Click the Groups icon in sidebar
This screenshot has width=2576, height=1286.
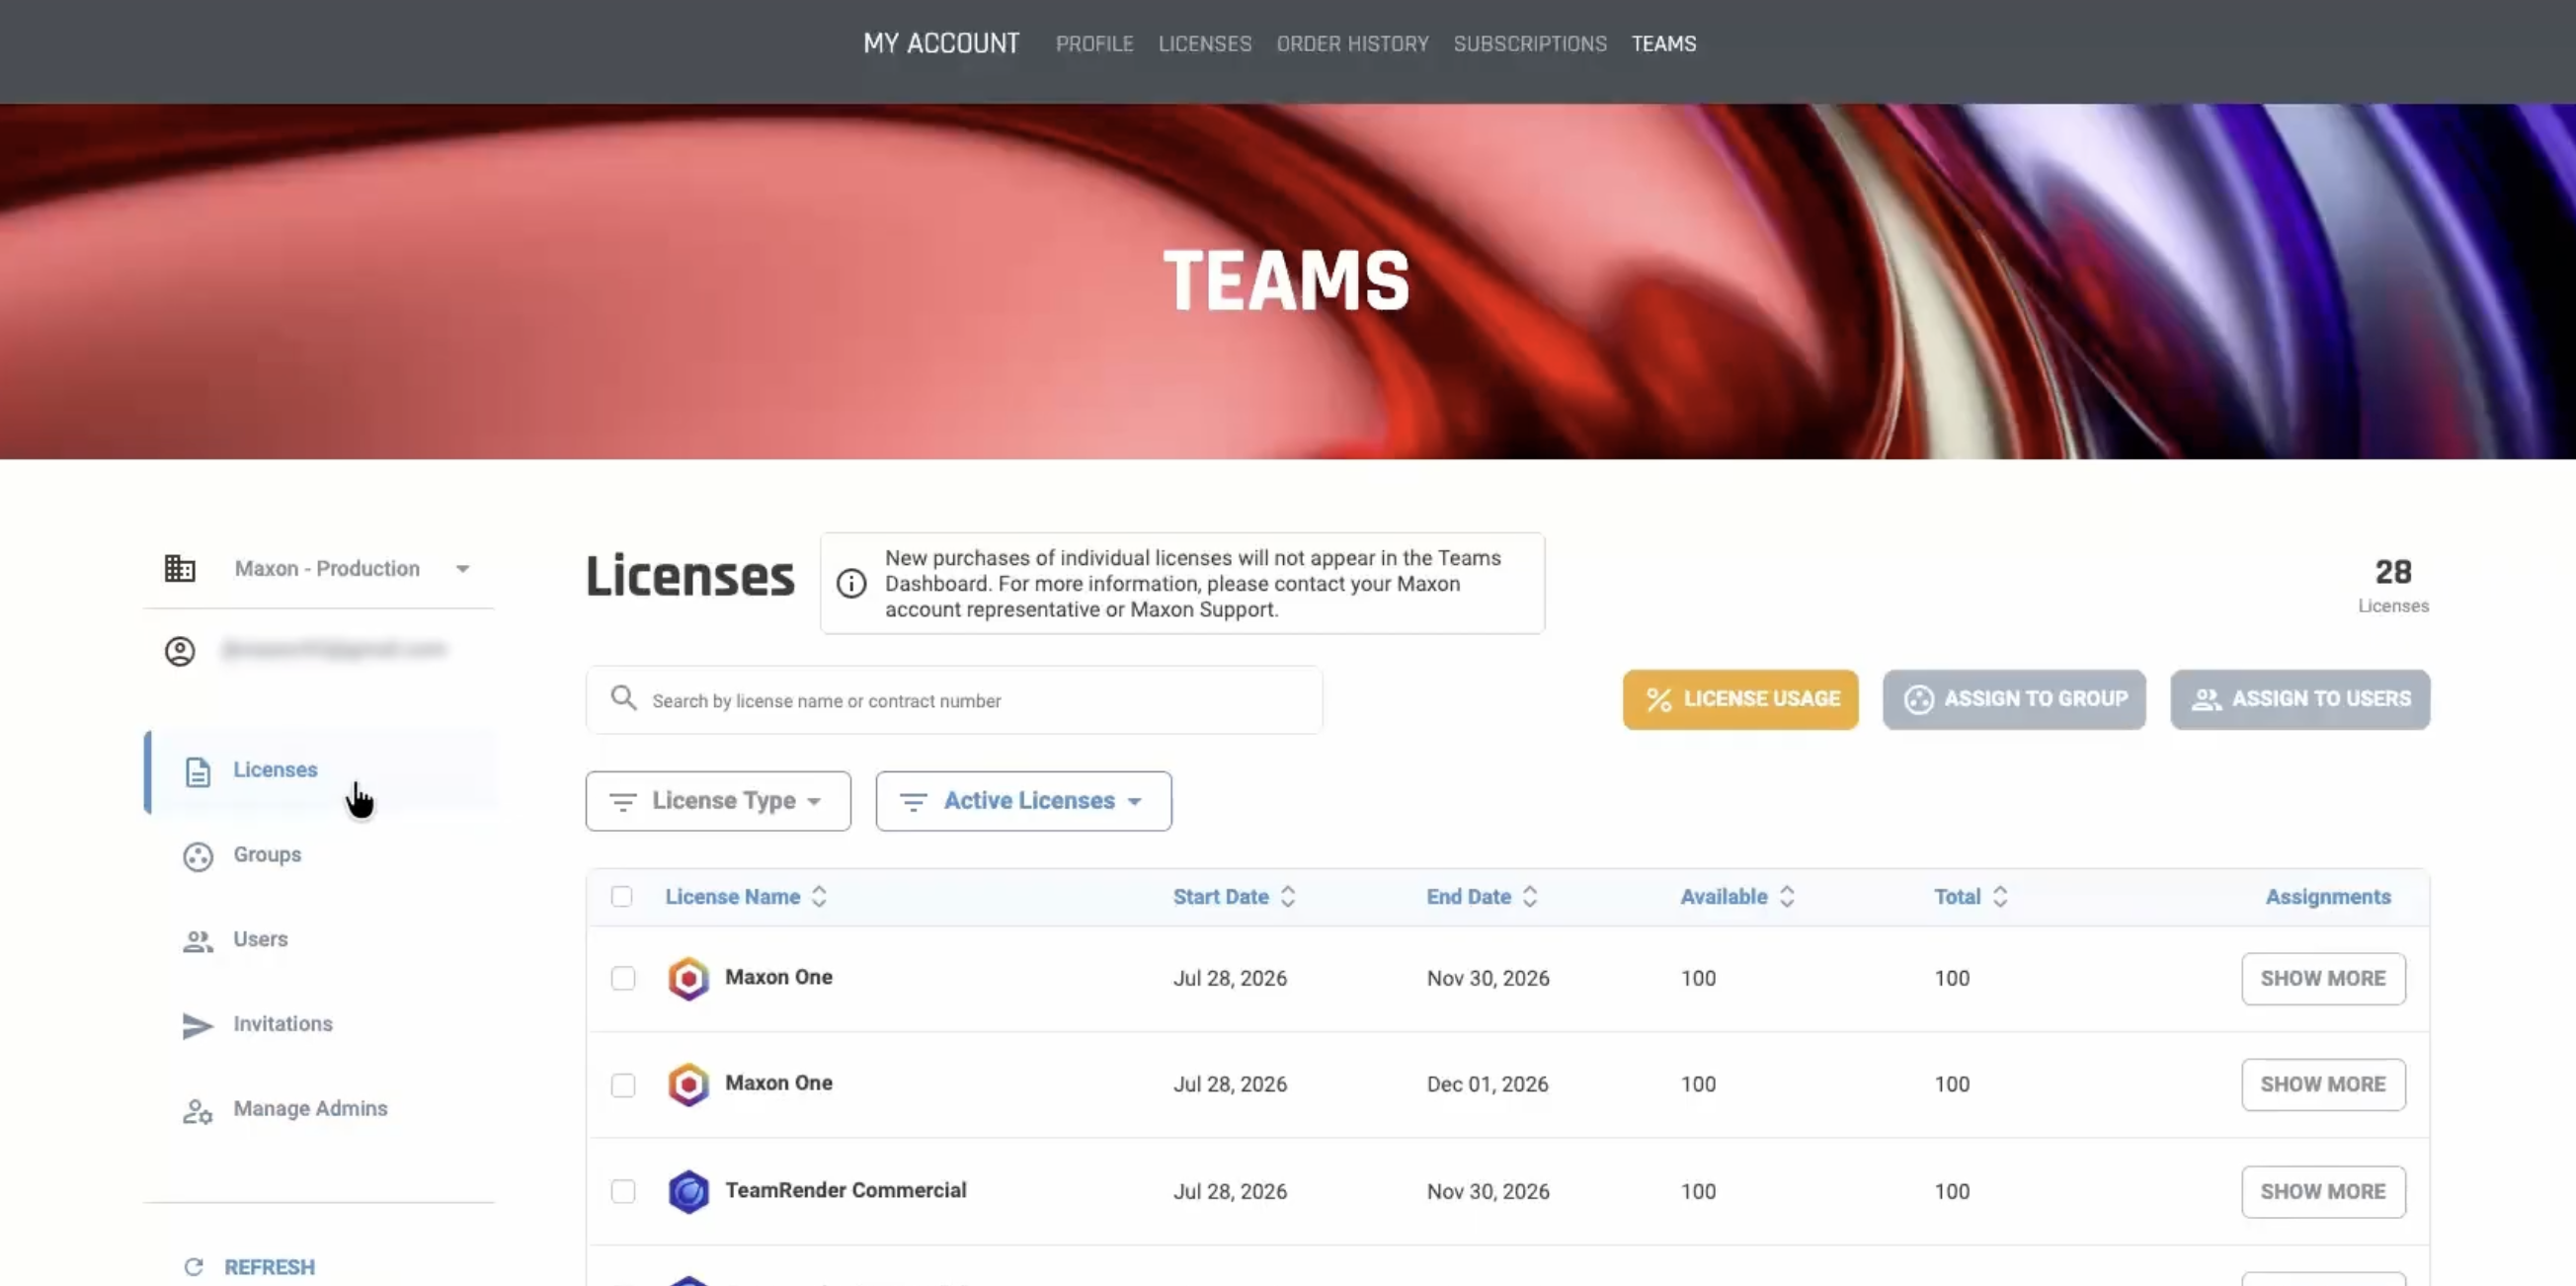[x=198, y=856]
